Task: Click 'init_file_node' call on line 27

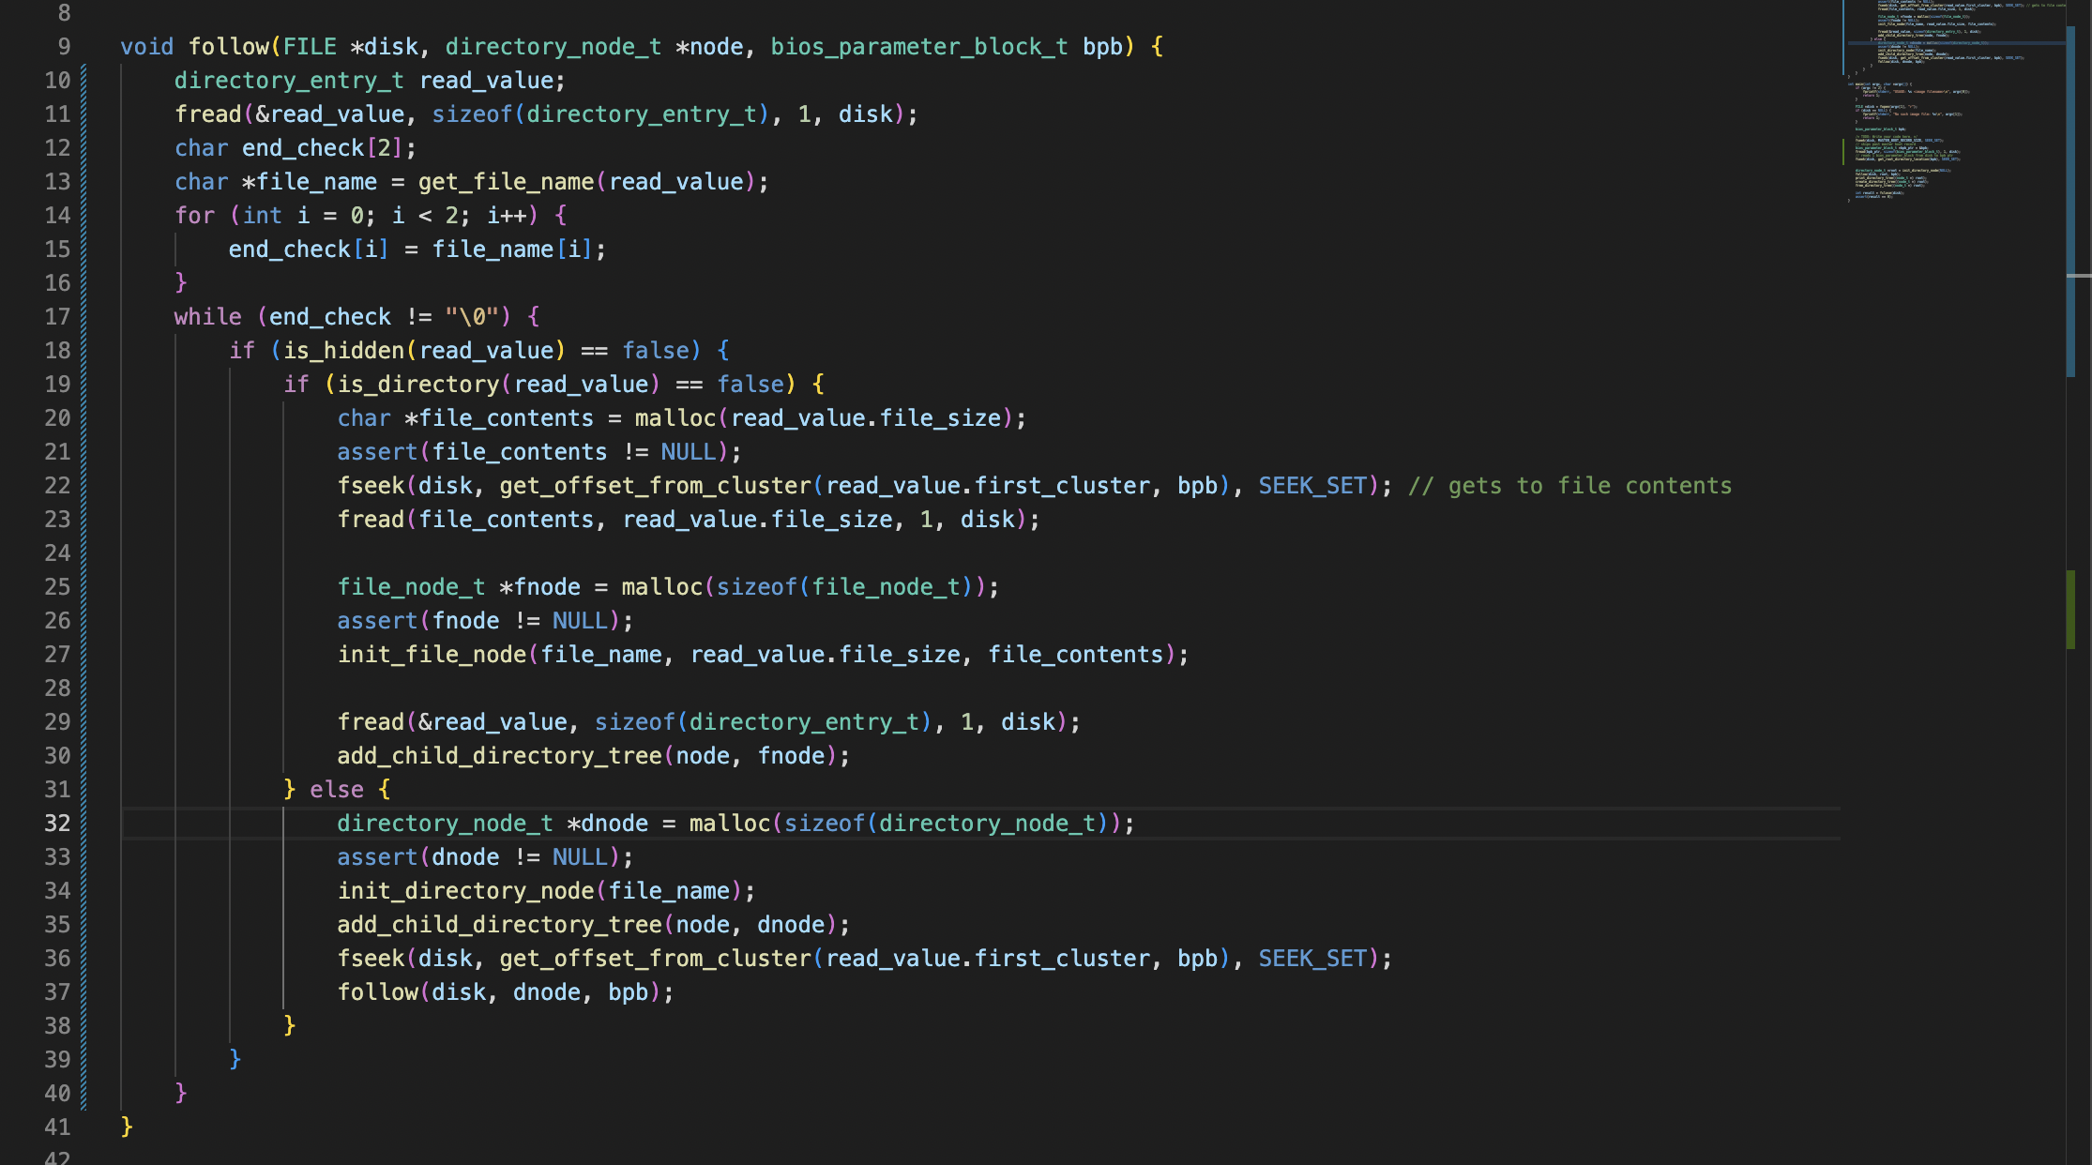Action: [x=432, y=655]
